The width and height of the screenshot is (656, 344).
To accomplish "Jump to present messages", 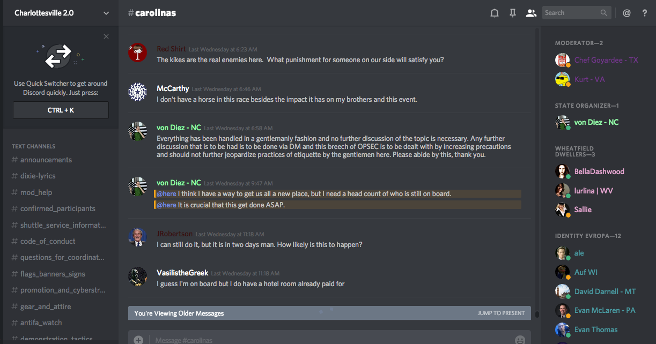I will (501, 313).
